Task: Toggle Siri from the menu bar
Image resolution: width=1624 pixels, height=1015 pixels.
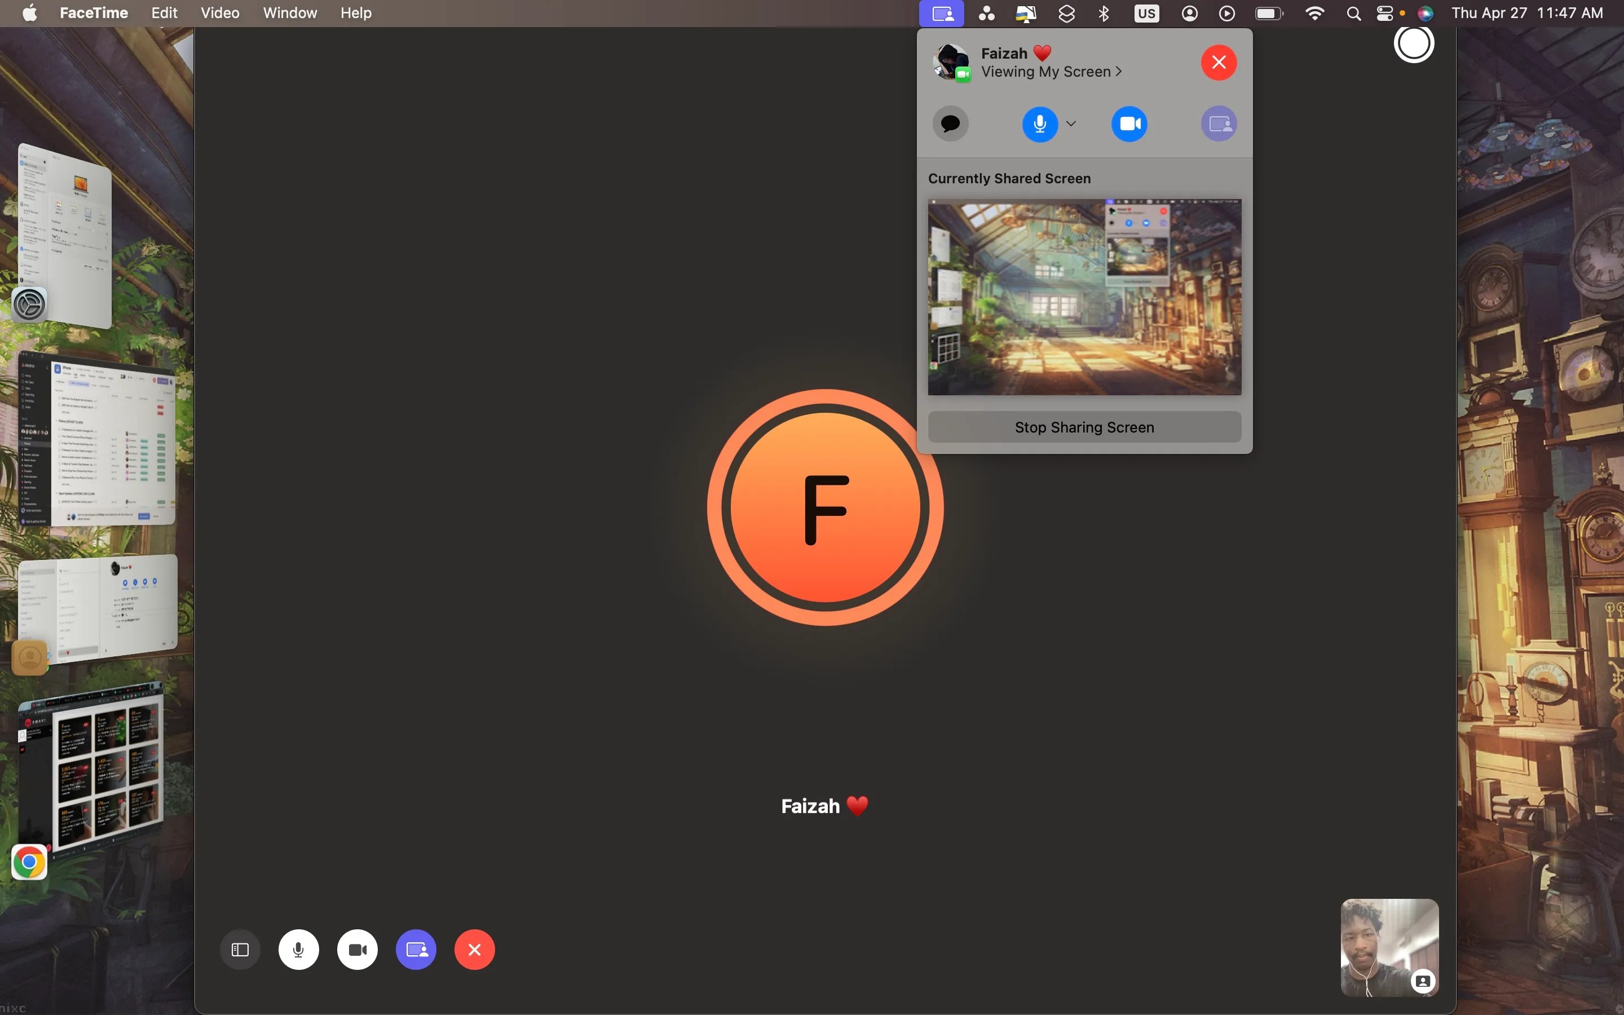Action: coord(1426,13)
